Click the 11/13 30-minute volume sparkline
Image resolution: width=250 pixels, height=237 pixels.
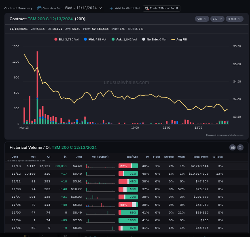[x=100, y=166]
